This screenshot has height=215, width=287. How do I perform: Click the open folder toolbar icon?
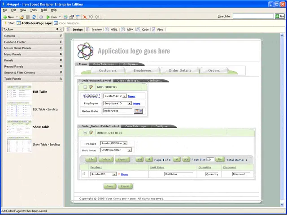pos(22,17)
